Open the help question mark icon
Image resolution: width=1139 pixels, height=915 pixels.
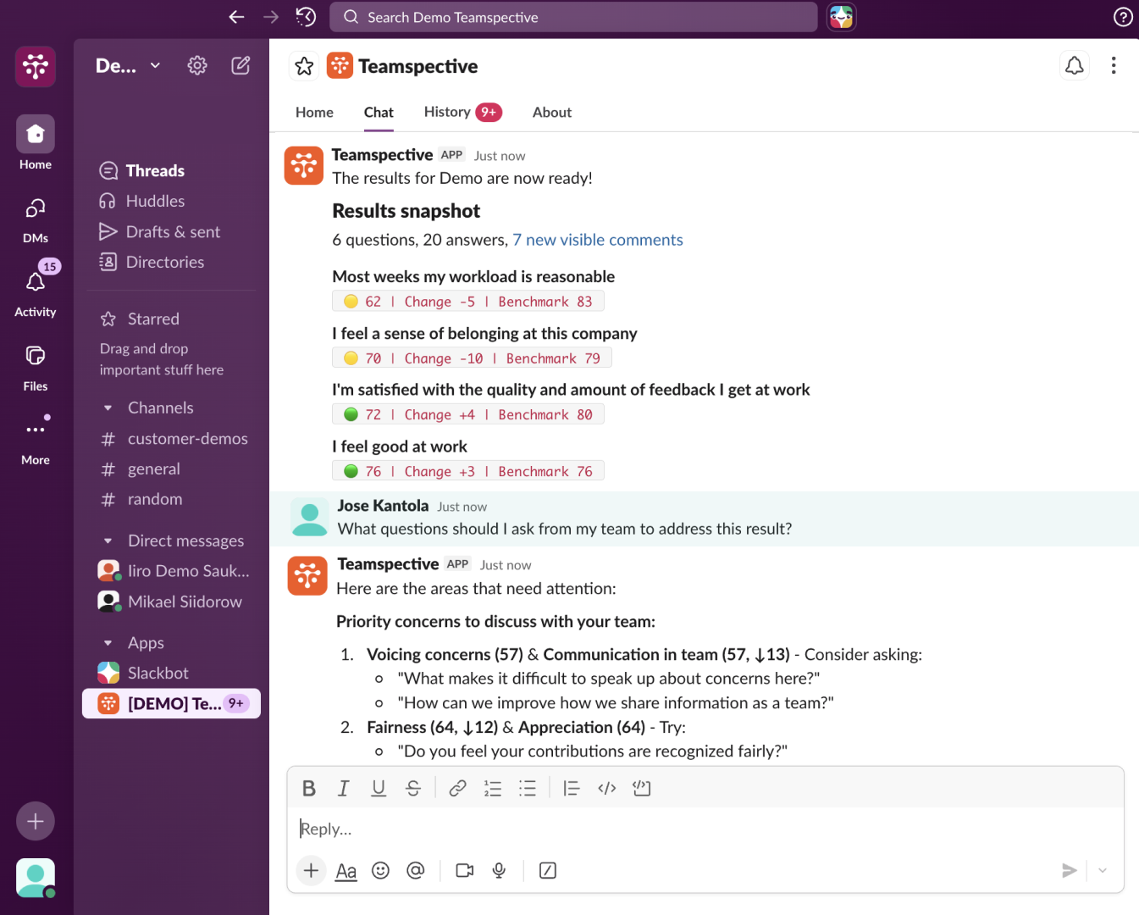[x=1123, y=17]
